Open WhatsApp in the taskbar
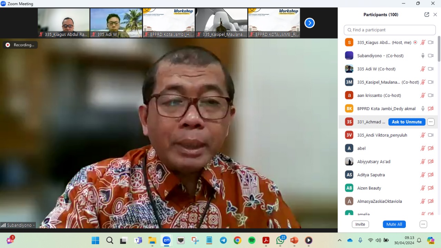Screen dimensions: 441x248 pyautogui.click(x=280, y=240)
